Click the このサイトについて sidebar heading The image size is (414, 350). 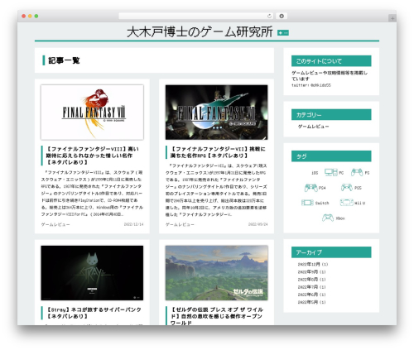click(x=331, y=61)
